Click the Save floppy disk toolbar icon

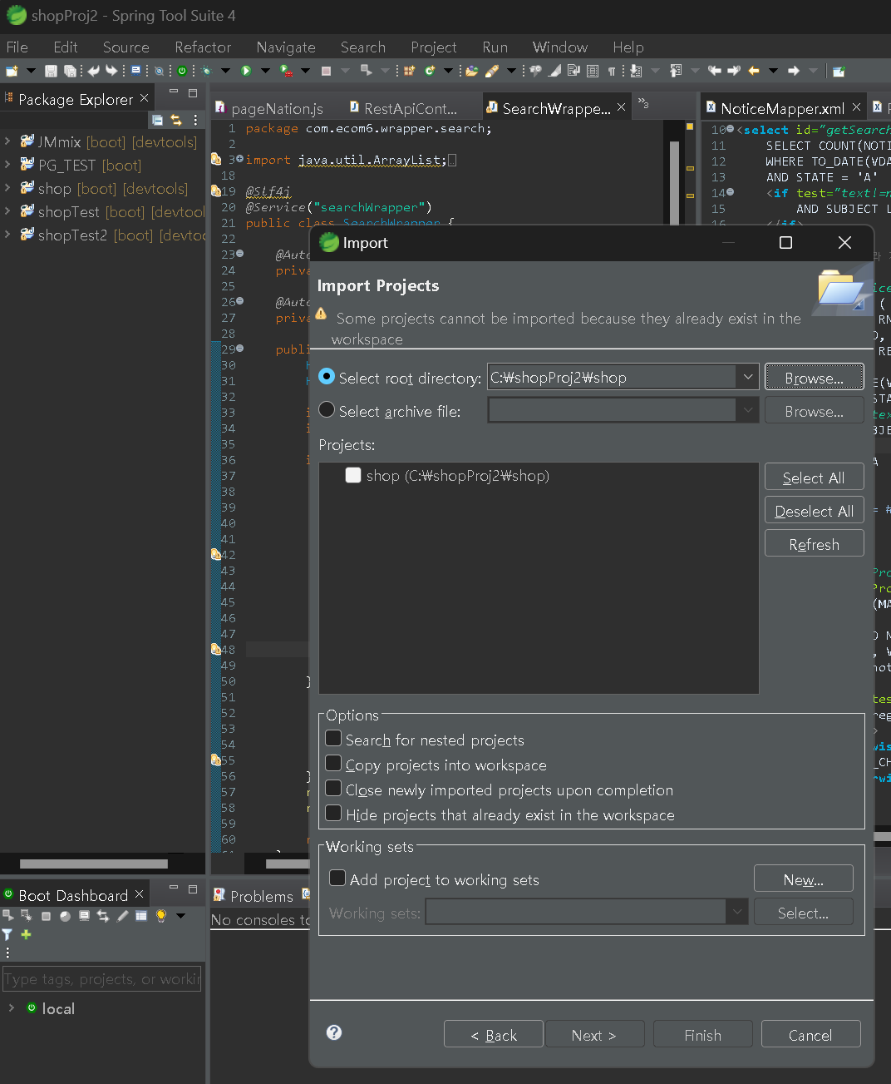pos(51,71)
